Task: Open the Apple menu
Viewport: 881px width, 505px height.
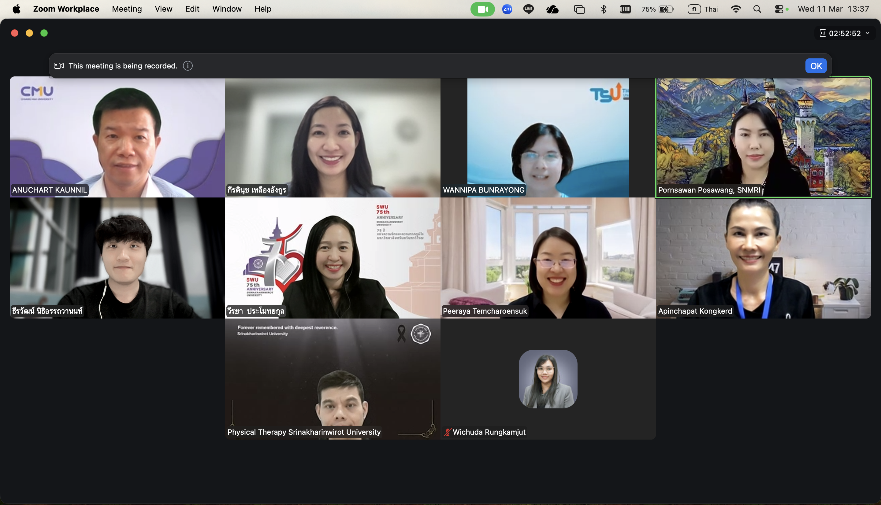Action: click(x=16, y=9)
